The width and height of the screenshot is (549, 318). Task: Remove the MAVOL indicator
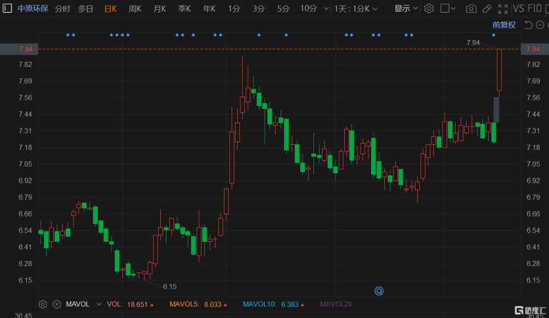click(x=57, y=304)
